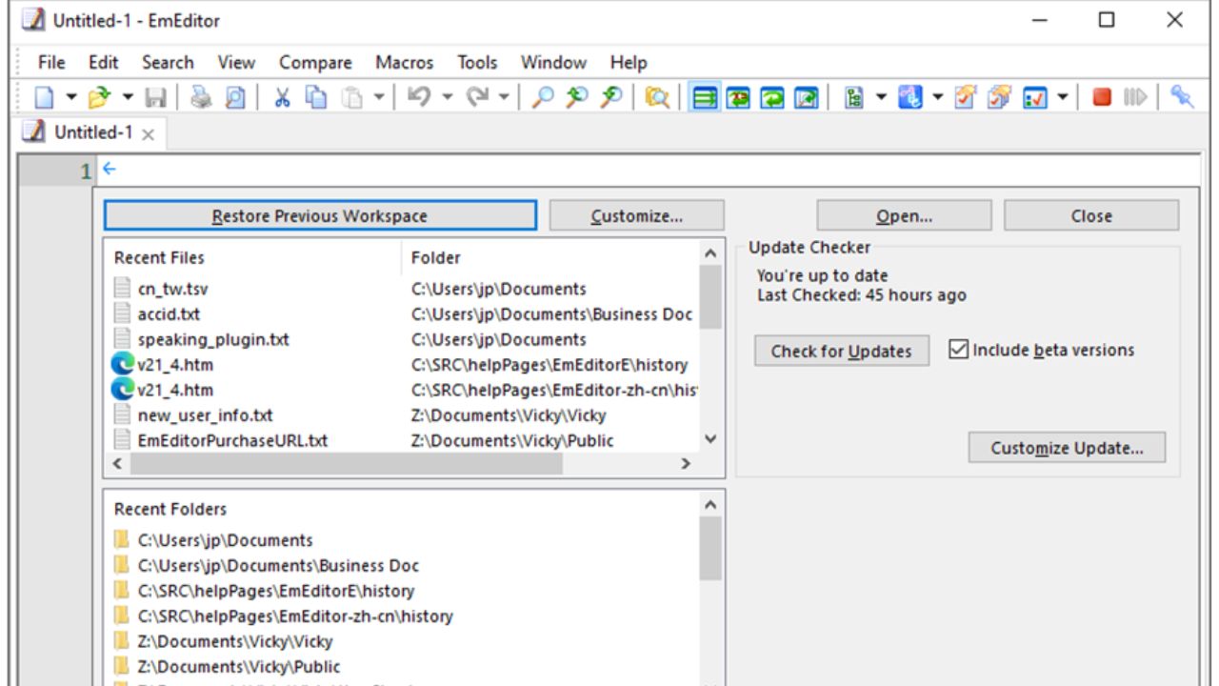Expand the Paste dropdown arrow
The height and width of the screenshot is (686, 1219).
point(378,97)
